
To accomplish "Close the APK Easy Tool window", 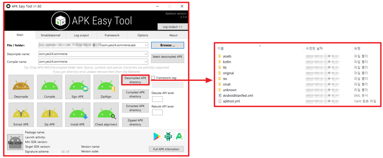I will tap(182, 6).
